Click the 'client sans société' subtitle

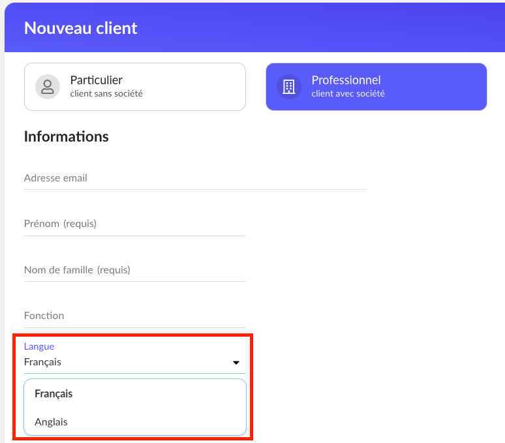[x=106, y=94]
